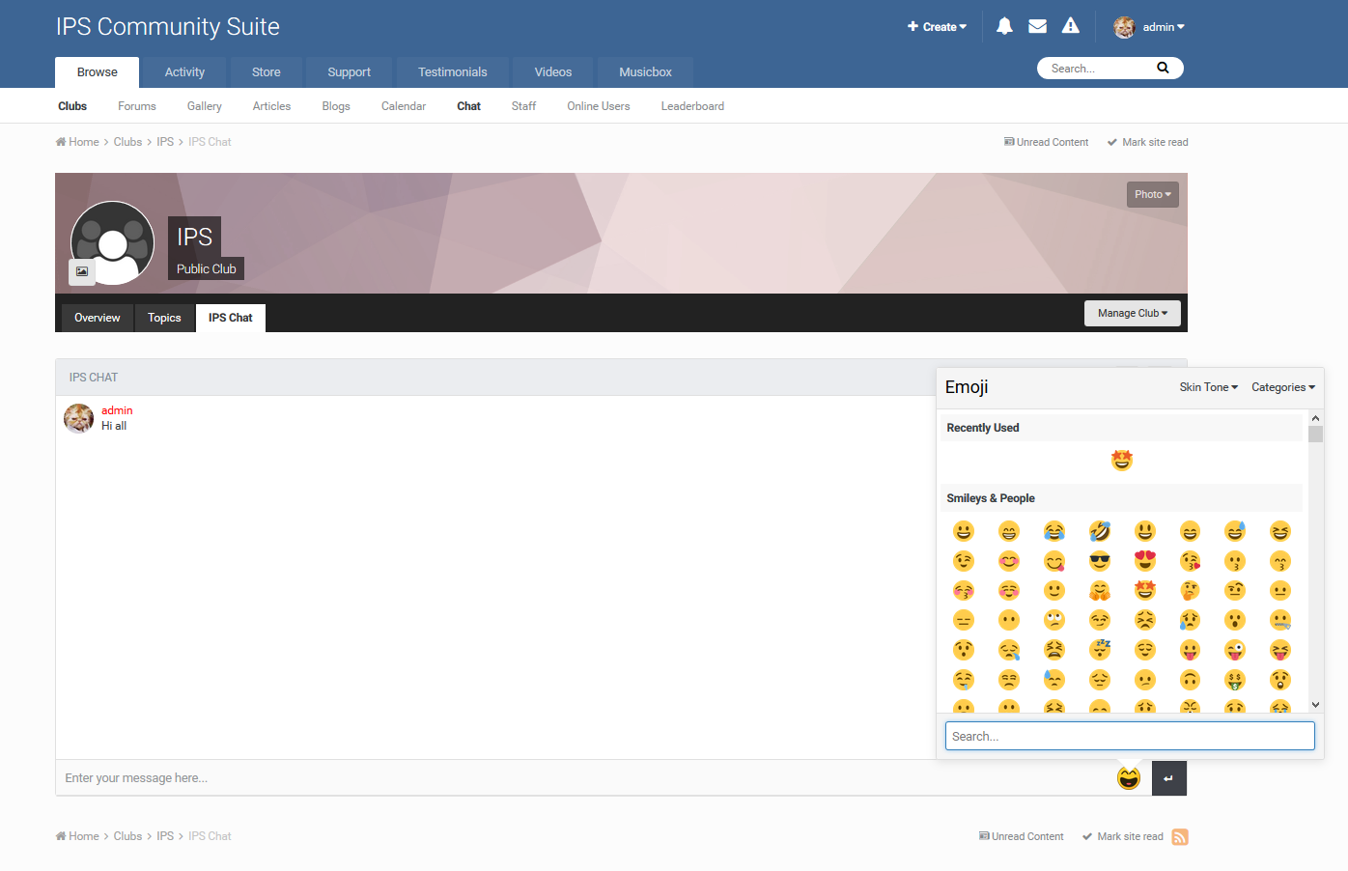The height and width of the screenshot is (871, 1348).
Task: Insert the raised-eyebrow face emoji
Action: (x=1235, y=591)
